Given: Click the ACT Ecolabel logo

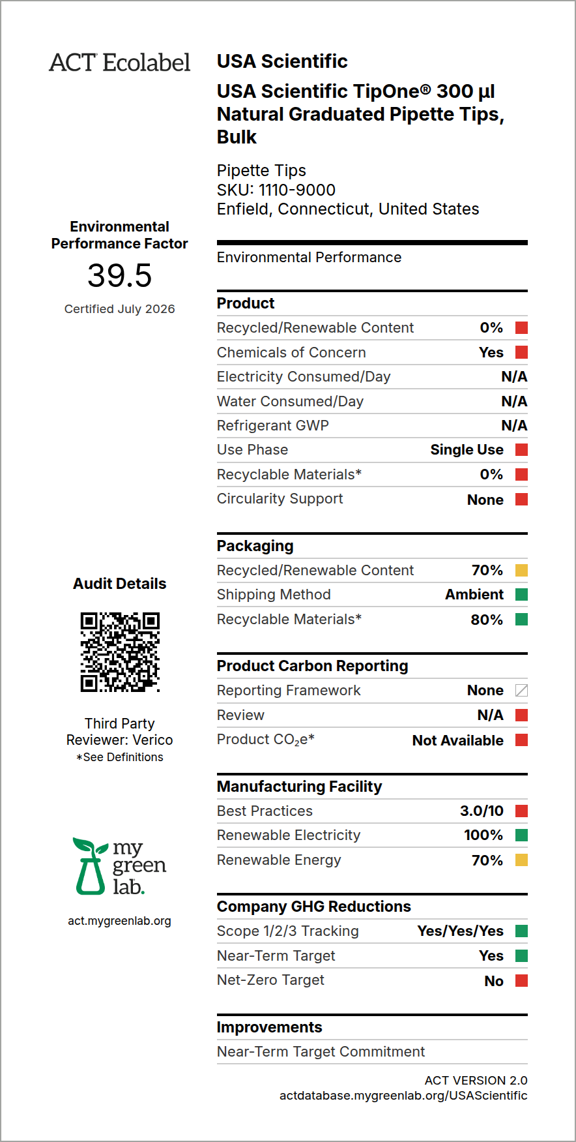Looking at the screenshot, I should tap(120, 63).
